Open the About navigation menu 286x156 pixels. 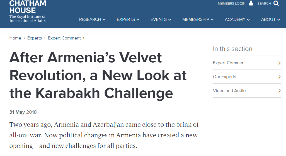(270, 19)
